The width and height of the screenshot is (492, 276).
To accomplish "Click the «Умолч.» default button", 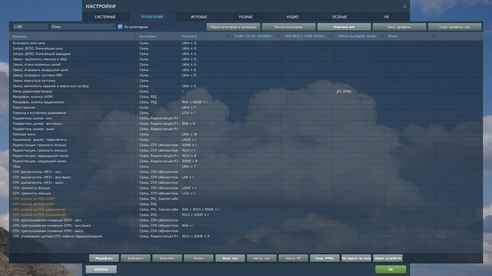I will pyautogui.click(x=199, y=258).
